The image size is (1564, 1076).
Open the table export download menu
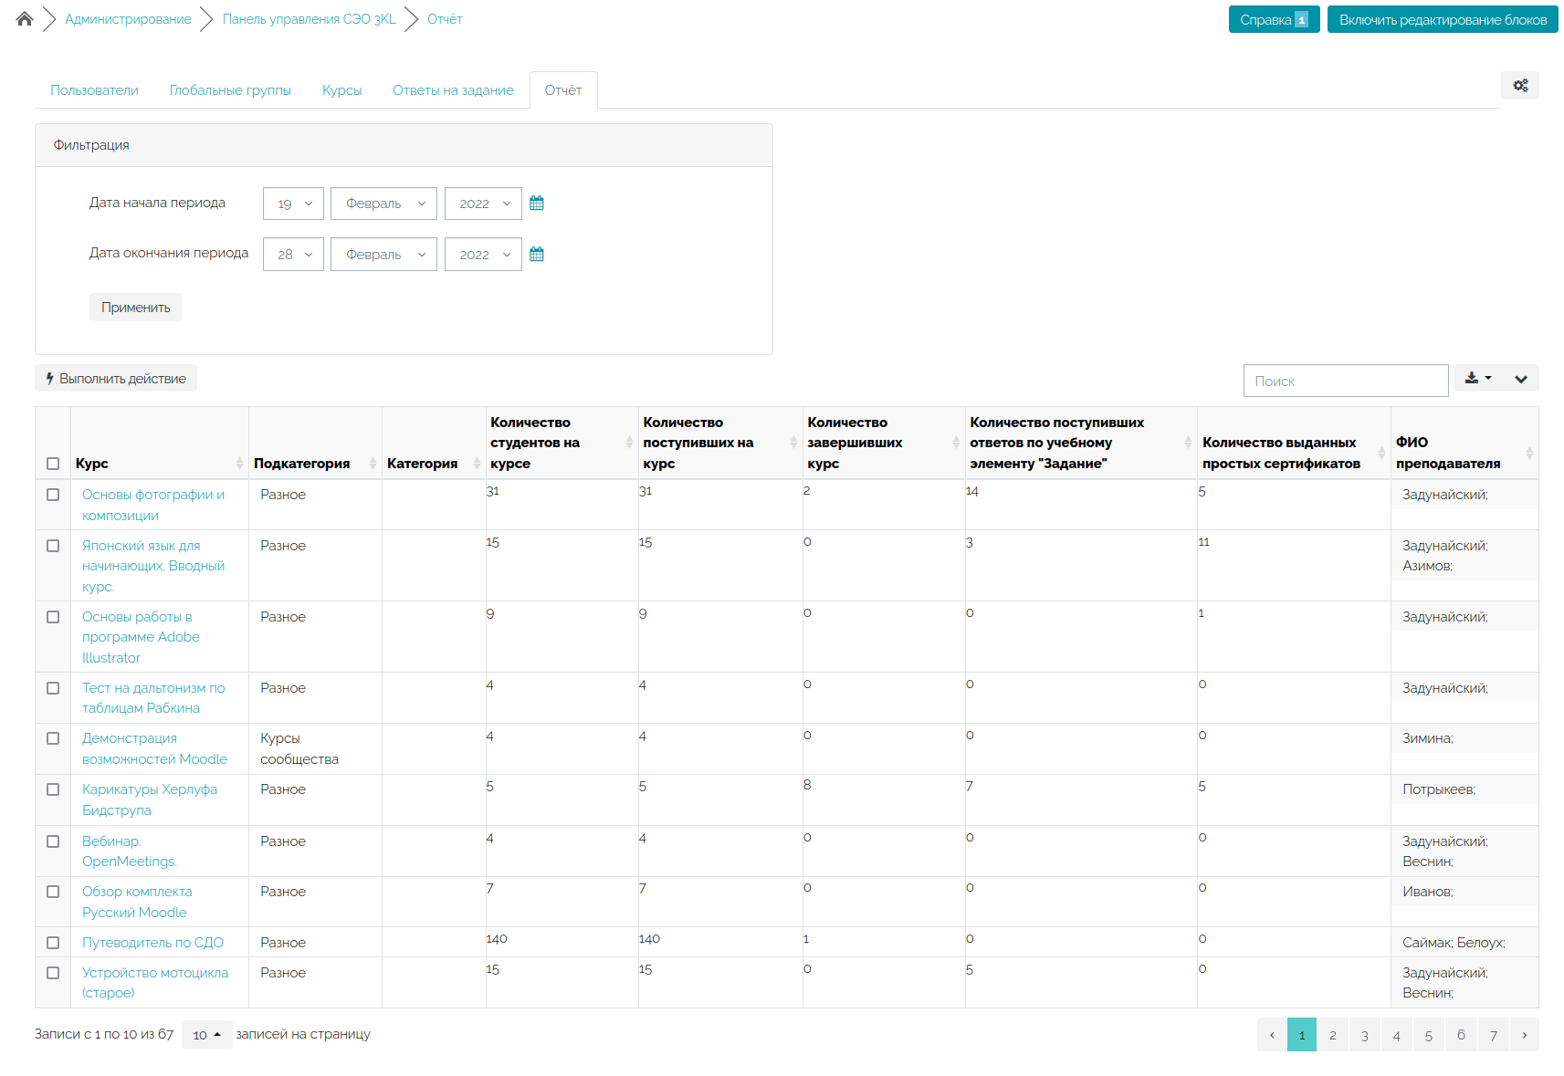1478,378
